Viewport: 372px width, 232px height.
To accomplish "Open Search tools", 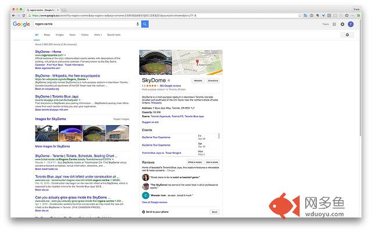I will click(x=114, y=35).
